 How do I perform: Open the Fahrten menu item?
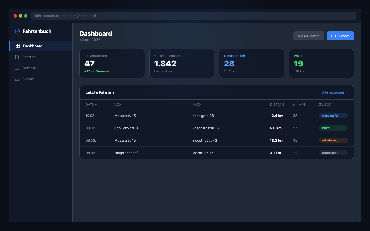click(x=29, y=57)
